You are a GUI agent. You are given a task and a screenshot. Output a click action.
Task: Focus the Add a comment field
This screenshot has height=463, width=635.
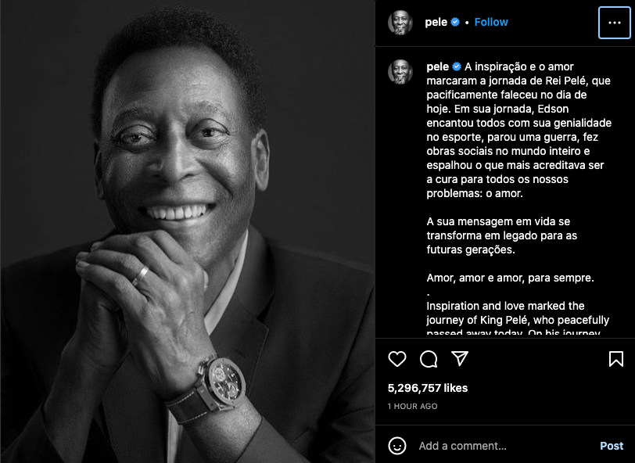[x=504, y=446]
